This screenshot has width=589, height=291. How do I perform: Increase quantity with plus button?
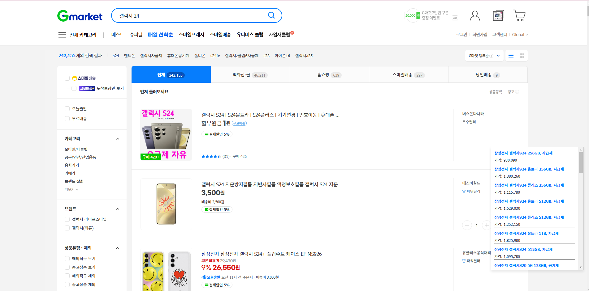tap(487, 225)
